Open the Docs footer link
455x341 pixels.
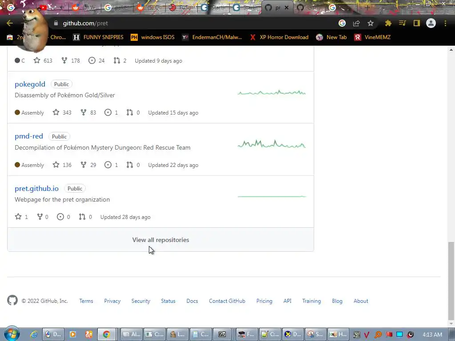point(192,301)
